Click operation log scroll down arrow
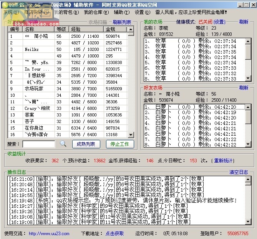 click(x=248, y=222)
